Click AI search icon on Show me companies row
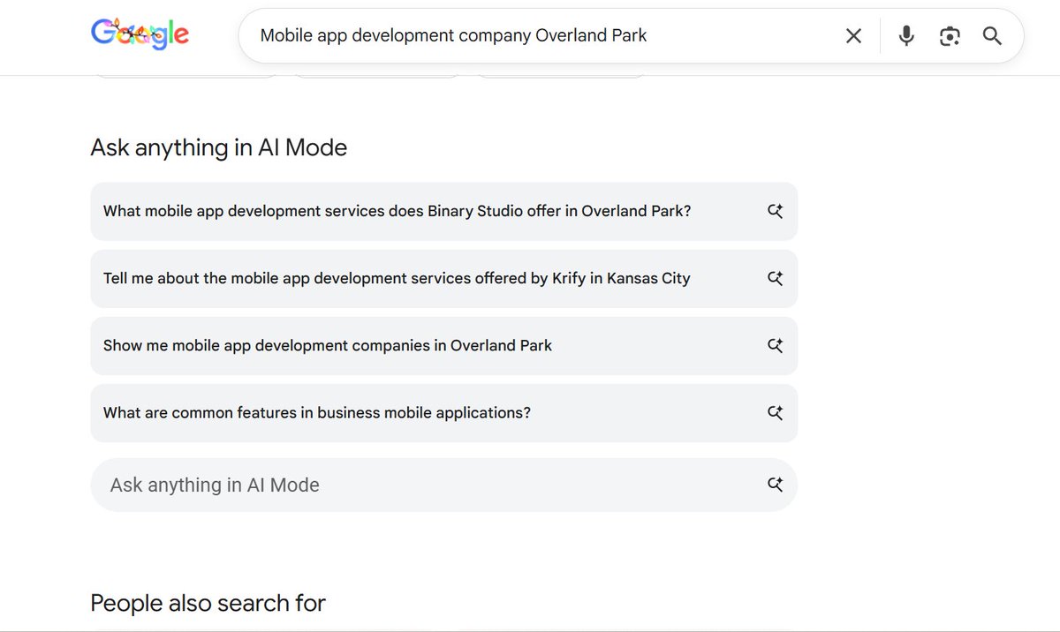This screenshot has width=1060, height=632. pyautogui.click(x=775, y=346)
